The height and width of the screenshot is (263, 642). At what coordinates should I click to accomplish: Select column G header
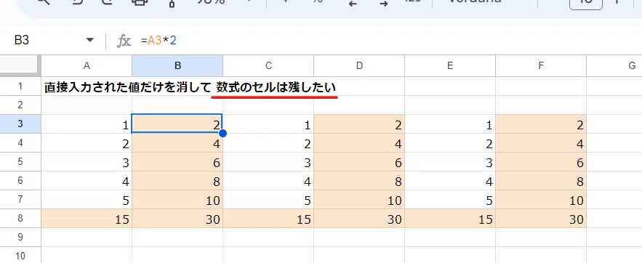614,66
